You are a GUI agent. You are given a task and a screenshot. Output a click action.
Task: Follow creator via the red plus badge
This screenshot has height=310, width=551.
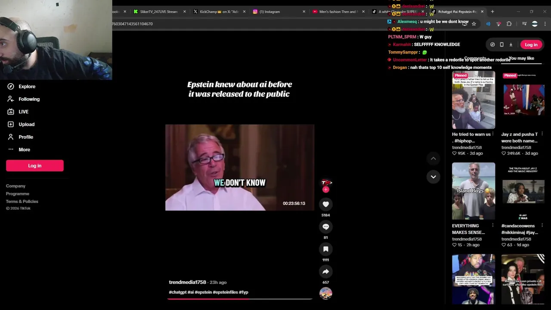click(x=326, y=189)
